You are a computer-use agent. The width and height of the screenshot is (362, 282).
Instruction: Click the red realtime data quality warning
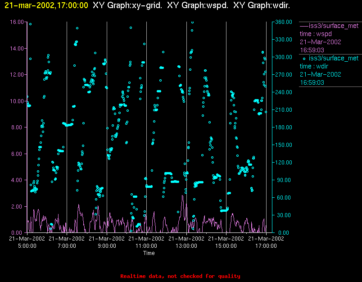tap(180, 276)
